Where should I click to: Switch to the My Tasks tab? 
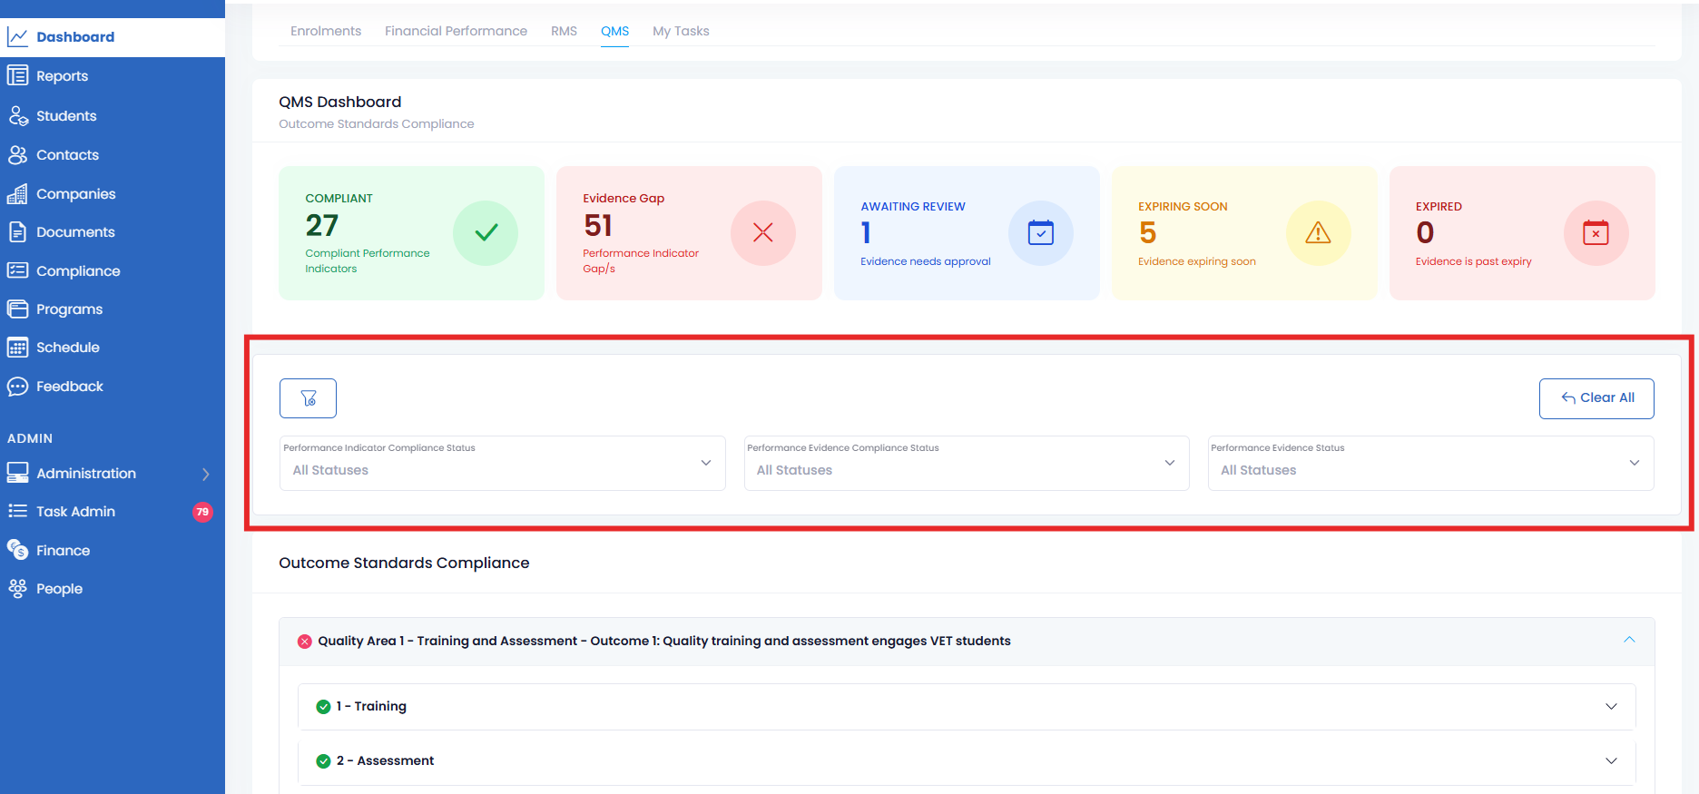pos(681,31)
